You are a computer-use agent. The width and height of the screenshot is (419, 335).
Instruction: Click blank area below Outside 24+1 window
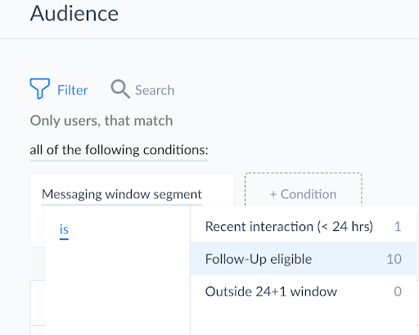(304, 321)
